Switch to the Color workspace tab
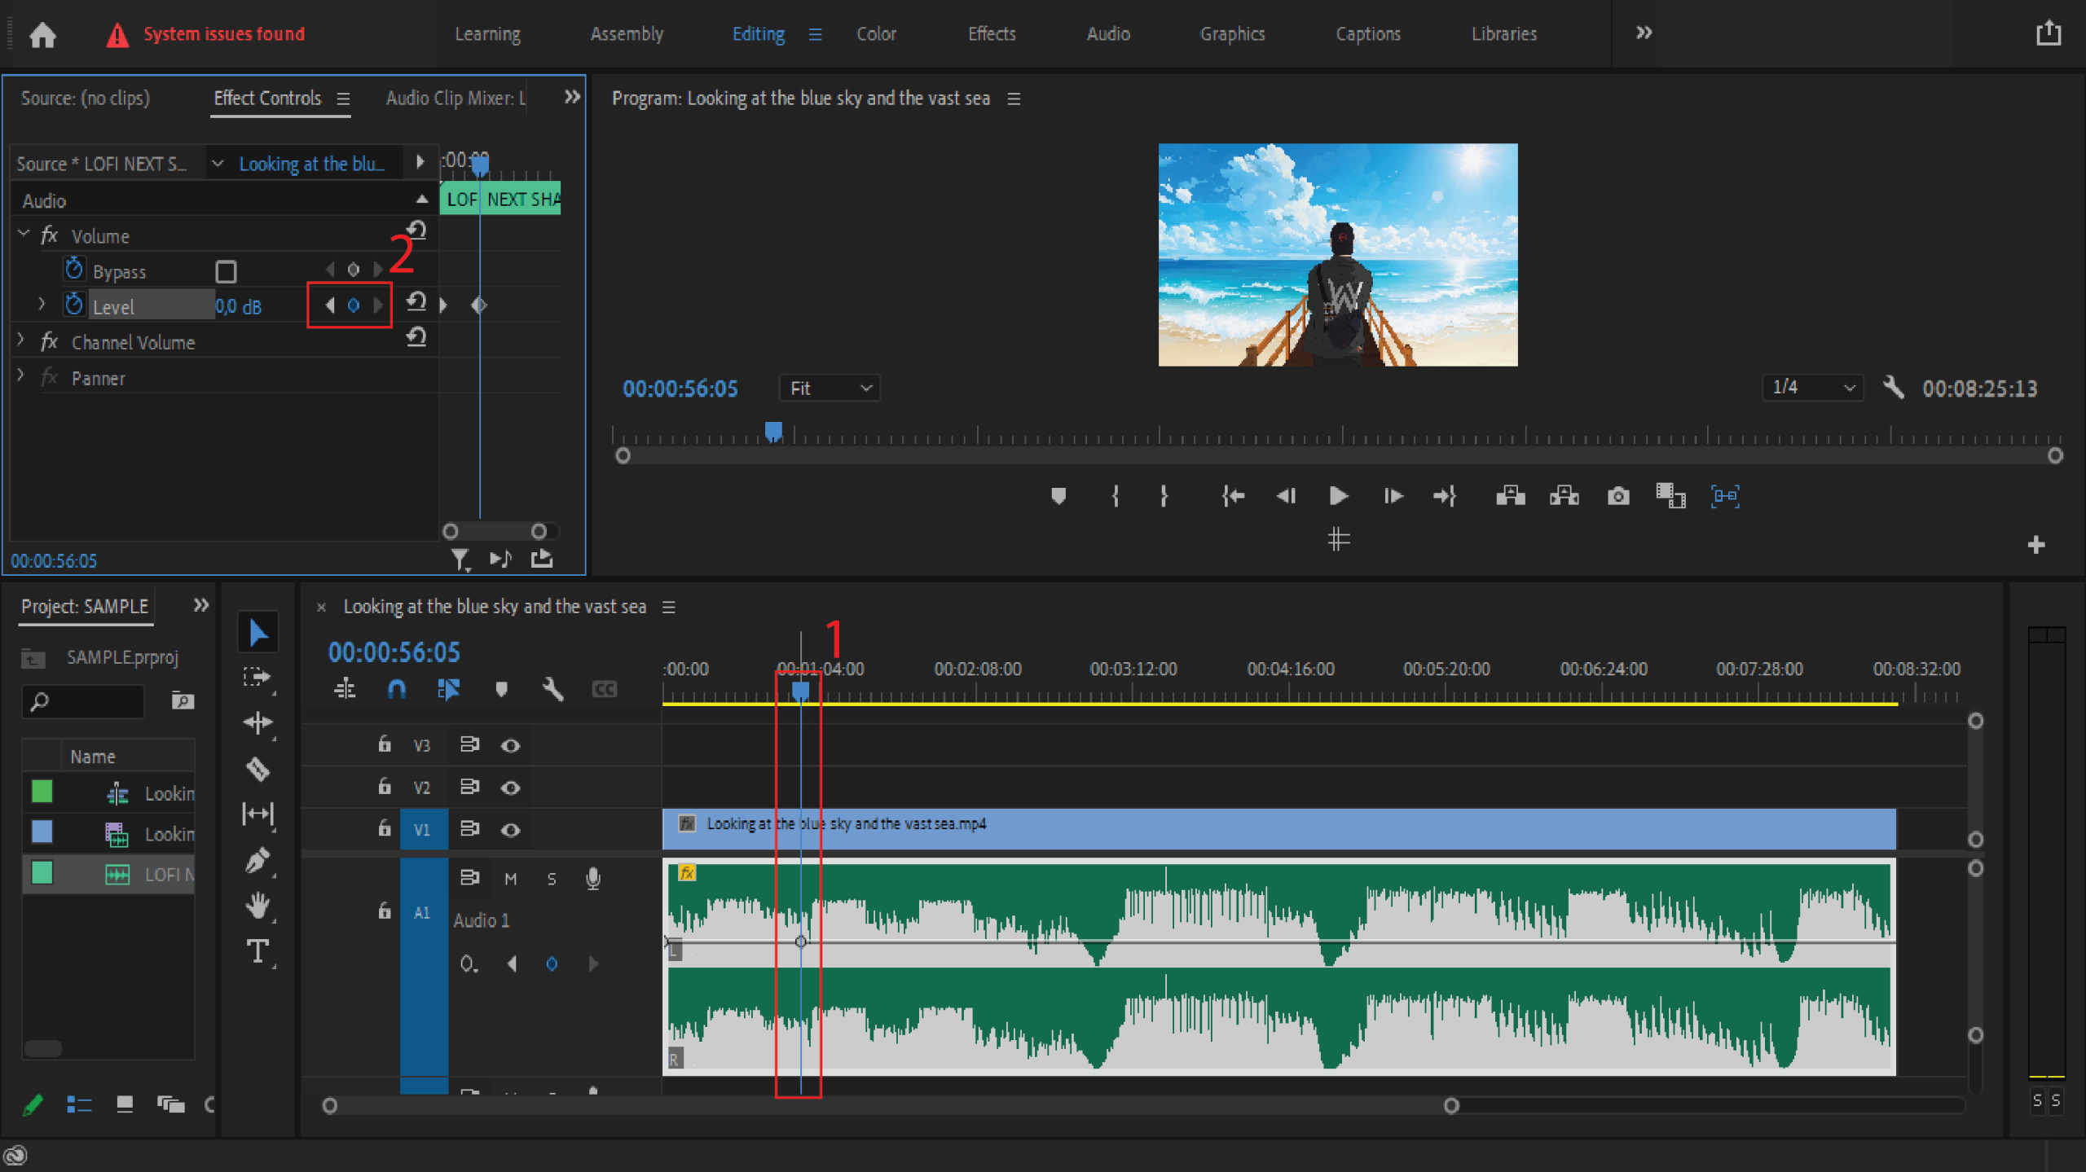The height and width of the screenshot is (1172, 2086). point(876,34)
